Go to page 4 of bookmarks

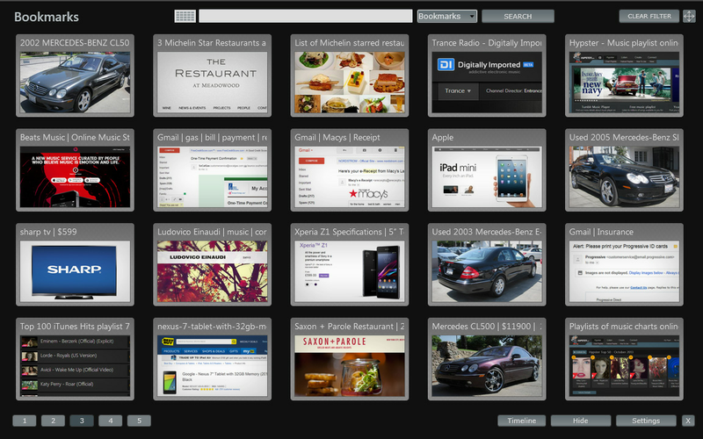(111, 421)
